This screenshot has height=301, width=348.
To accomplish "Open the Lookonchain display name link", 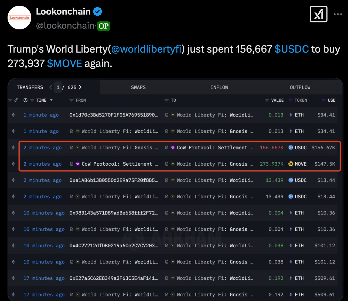I will pos(63,12).
